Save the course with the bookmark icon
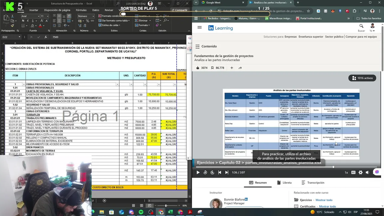 pyautogui.click(x=212, y=68)
